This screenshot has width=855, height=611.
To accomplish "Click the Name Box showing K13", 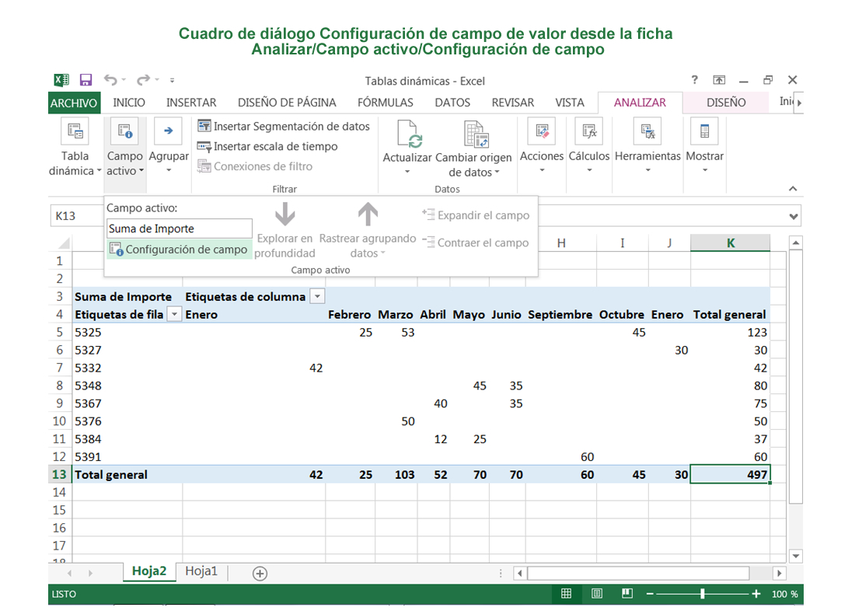I will (x=77, y=216).
